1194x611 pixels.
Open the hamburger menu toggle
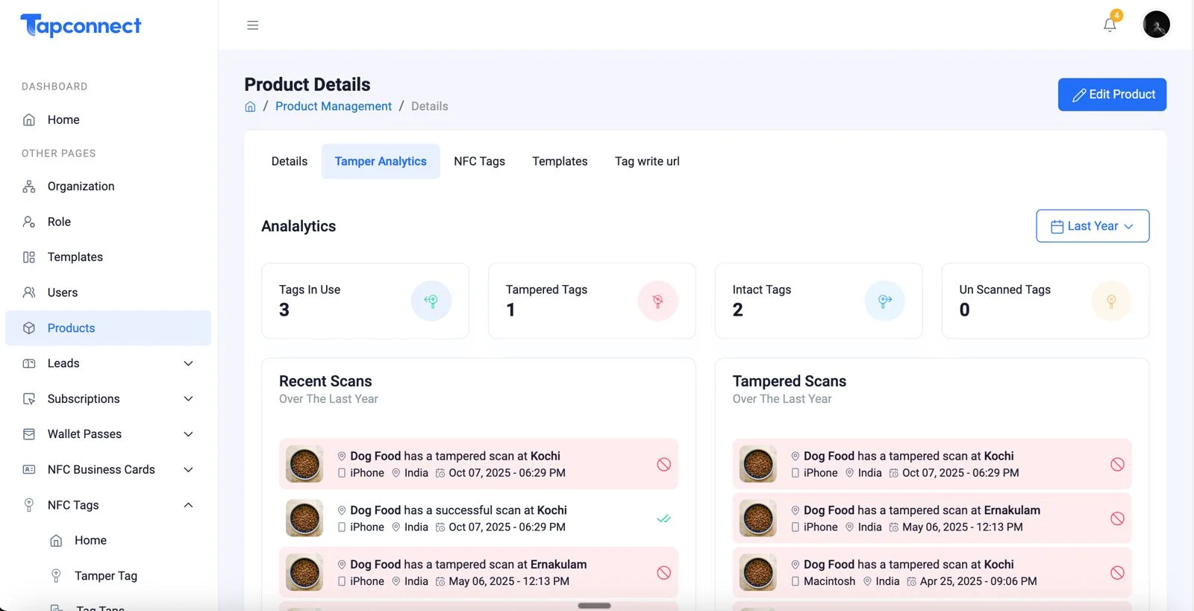pyautogui.click(x=253, y=25)
